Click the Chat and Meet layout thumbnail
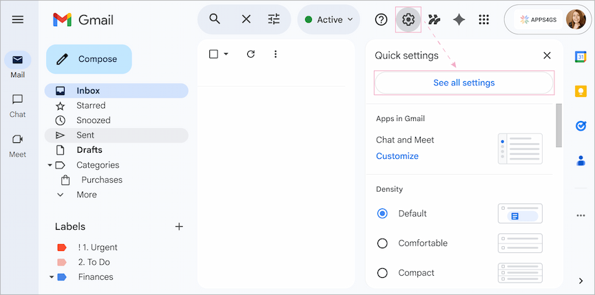595x295 pixels. point(520,149)
